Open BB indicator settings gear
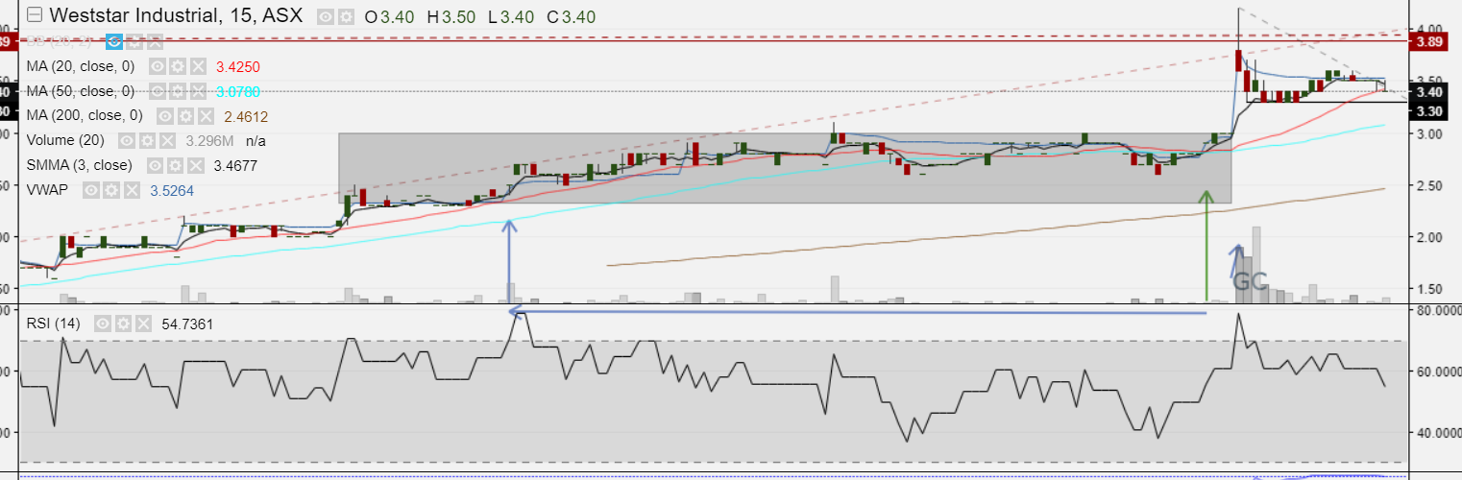This screenshot has height=480, width=1462. [x=134, y=41]
